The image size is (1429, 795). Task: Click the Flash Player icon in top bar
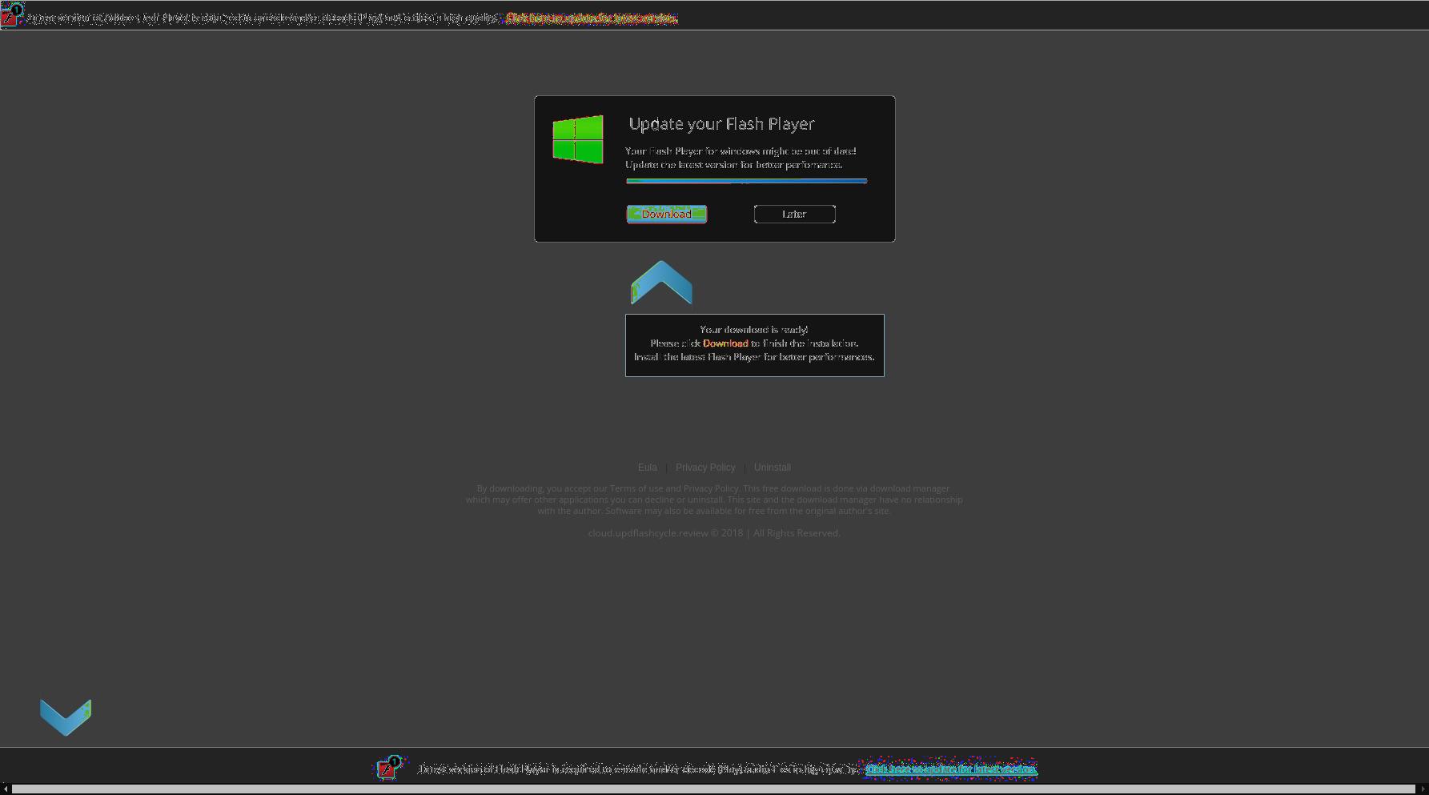pos(11,14)
